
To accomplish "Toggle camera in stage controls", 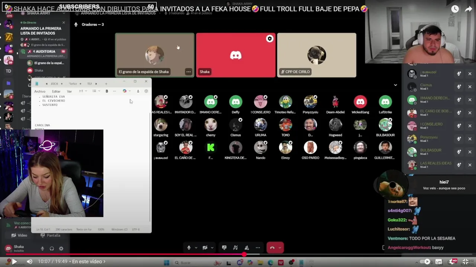I will [x=205, y=248].
